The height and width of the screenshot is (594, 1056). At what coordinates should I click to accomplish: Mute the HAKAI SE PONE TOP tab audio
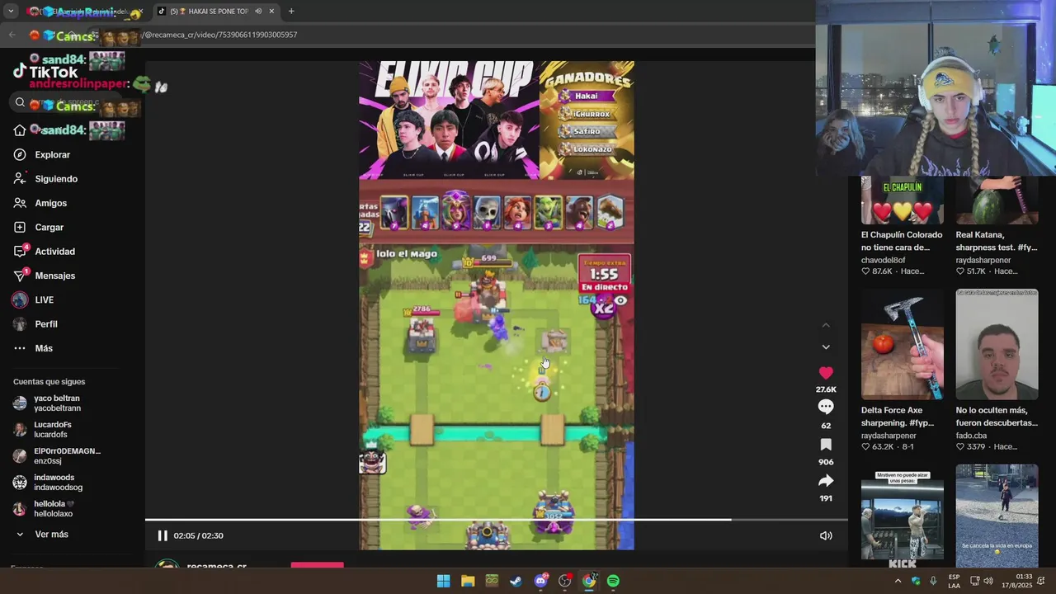(x=258, y=12)
